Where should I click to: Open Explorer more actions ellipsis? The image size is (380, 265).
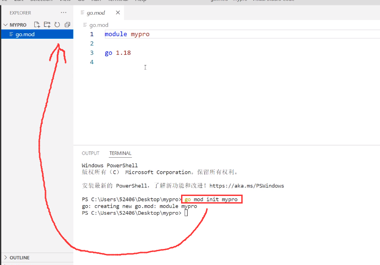click(63, 12)
